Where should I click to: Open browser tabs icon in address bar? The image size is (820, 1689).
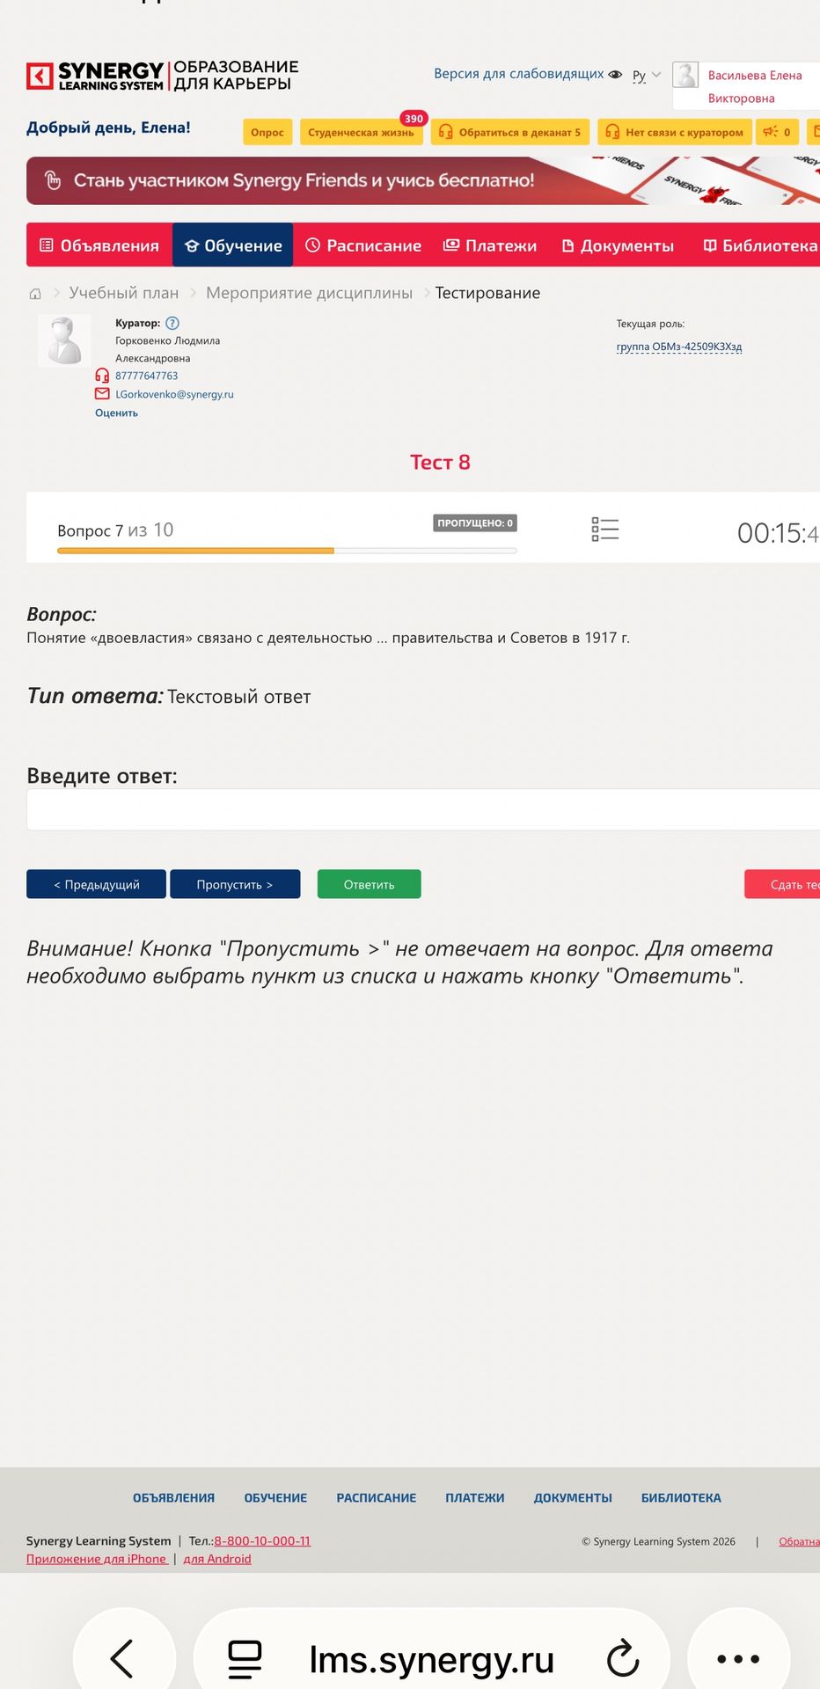click(x=245, y=1659)
